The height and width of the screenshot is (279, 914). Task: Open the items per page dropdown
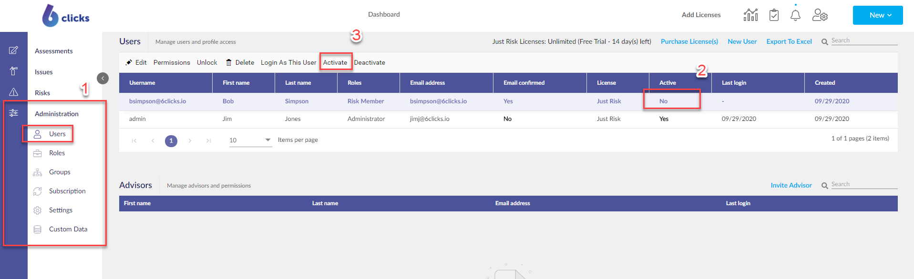point(250,140)
